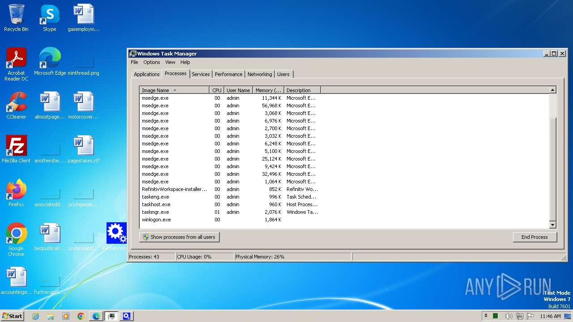573x322 pixels.
Task: Switch to the Applications tab
Action: (x=146, y=74)
